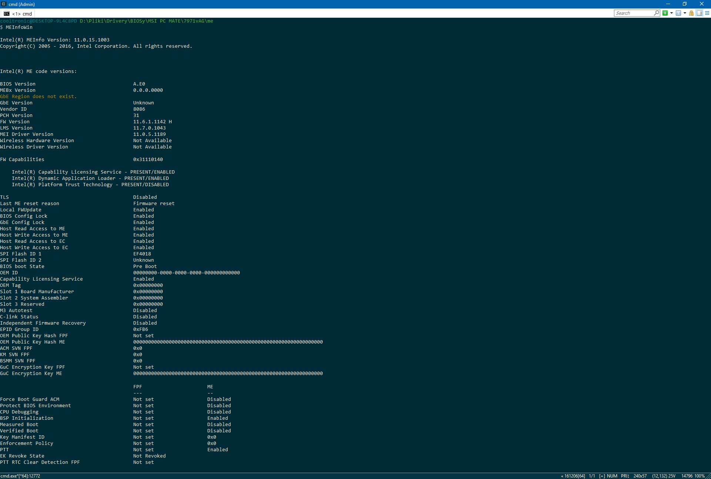Click the '« 161206[64]' version in status bar

(x=573, y=476)
